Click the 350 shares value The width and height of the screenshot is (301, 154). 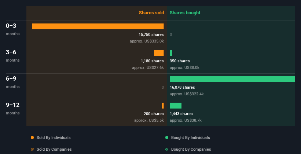(180, 61)
